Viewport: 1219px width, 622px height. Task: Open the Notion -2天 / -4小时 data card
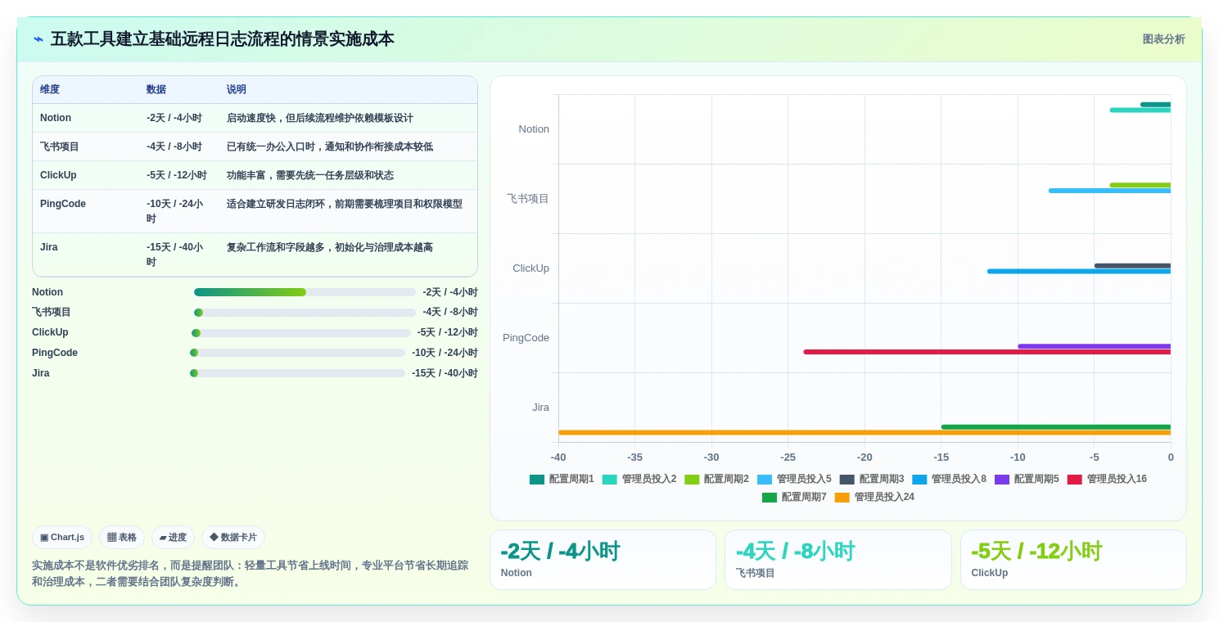(x=603, y=560)
